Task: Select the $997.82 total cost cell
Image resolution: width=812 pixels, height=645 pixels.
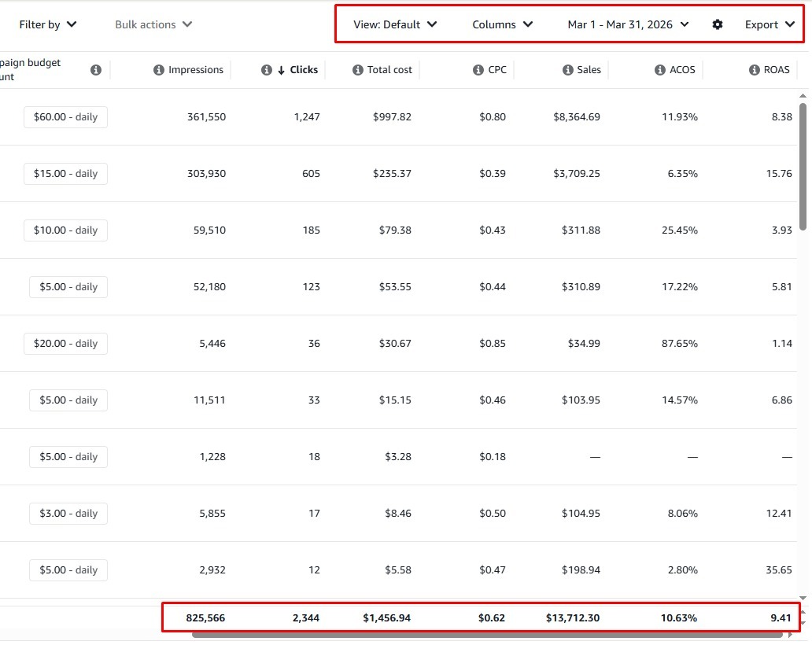Action: coord(392,117)
